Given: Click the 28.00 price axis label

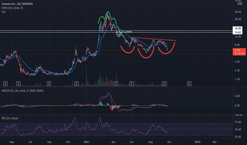Looking at the screenshot, I should [238, 19].
